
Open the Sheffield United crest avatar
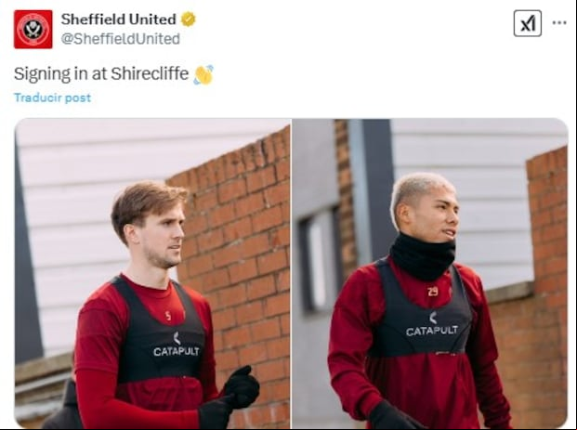click(x=33, y=29)
